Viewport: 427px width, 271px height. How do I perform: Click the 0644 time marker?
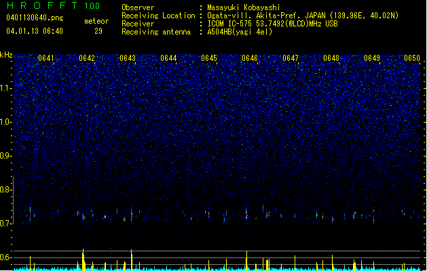[x=168, y=58]
